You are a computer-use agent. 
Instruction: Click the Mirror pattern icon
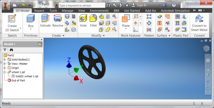tap(149, 29)
